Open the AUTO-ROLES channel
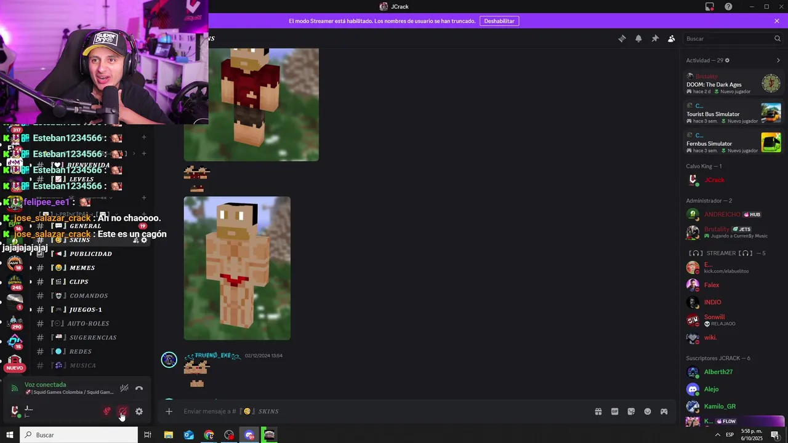This screenshot has width=788, height=443. point(89,324)
